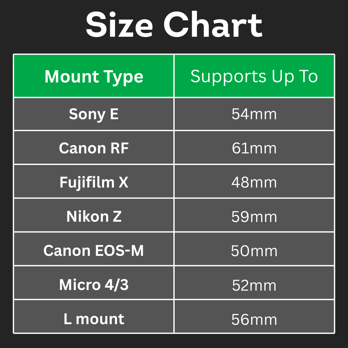Choose the Micro 4/3 mount cell
Screen dimensions: 348x348
click(x=94, y=285)
